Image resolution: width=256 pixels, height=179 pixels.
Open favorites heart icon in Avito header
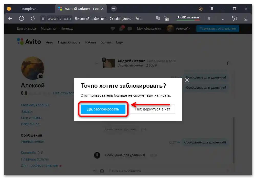113,29
